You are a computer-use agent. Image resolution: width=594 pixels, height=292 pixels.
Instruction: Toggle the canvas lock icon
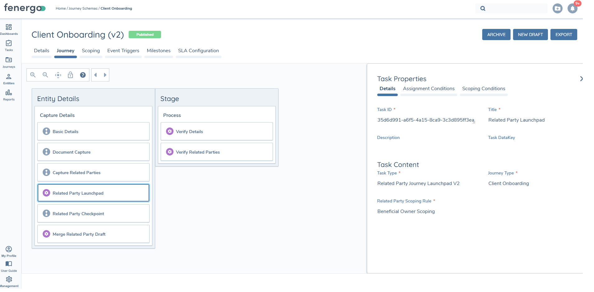pyautogui.click(x=70, y=75)
